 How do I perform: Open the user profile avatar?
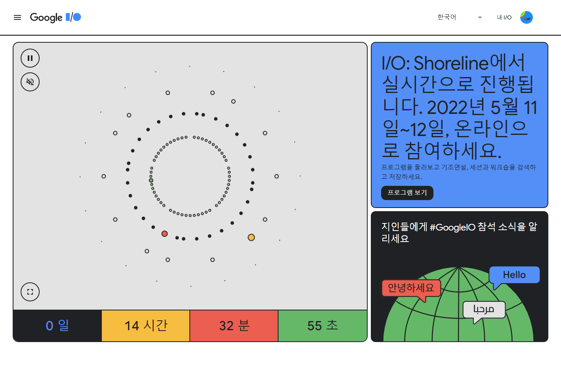527,17
